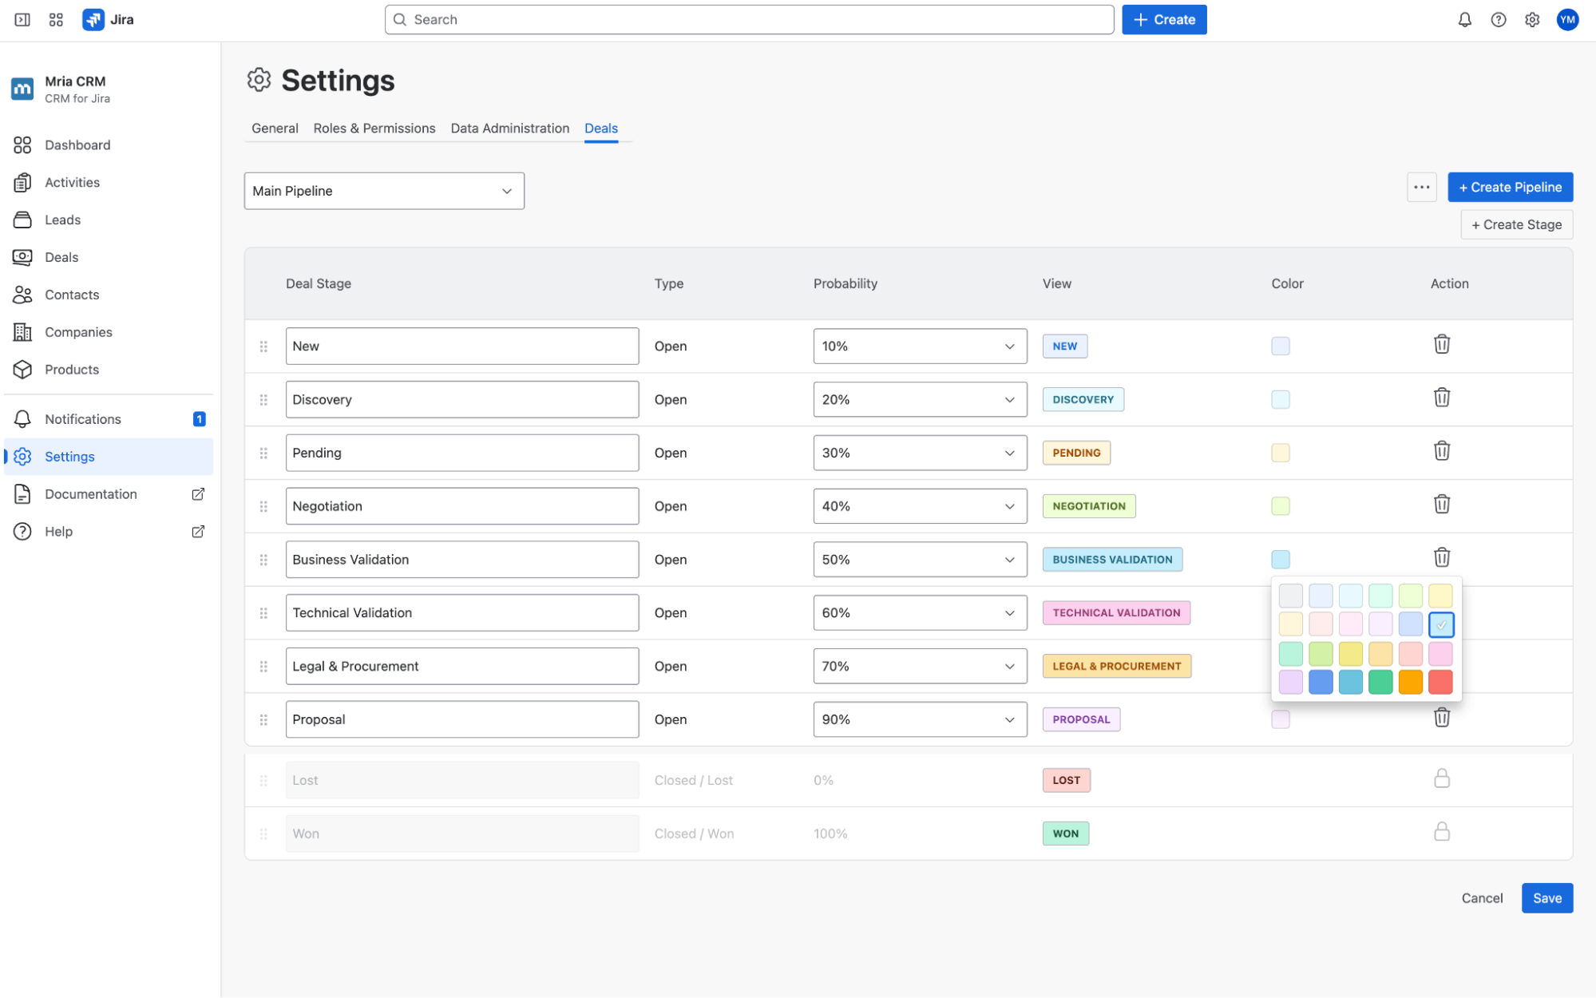Viewport: 1596px width, 998px height.
Task: Open the YM user avatar menu
Action: [1567, 20]
